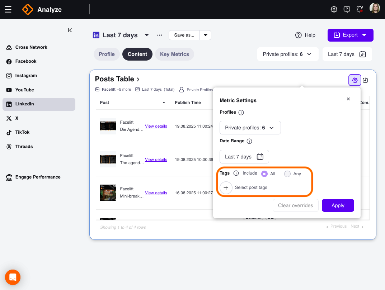
Task: Open the orange chat support widget
Action: pyautogui.click(x=13, y=277)
